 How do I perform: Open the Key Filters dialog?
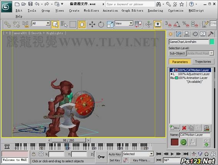(141, 160)
